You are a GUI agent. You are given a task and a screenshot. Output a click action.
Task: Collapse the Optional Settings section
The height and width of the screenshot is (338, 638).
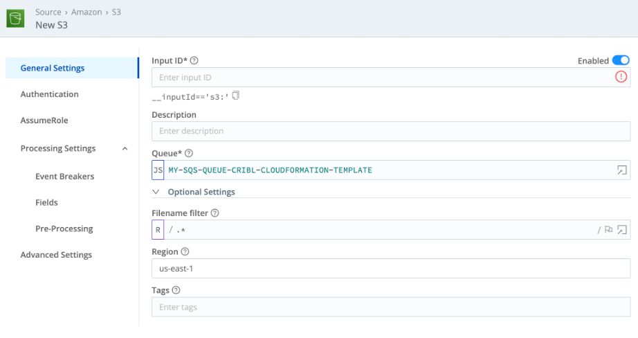156,192
